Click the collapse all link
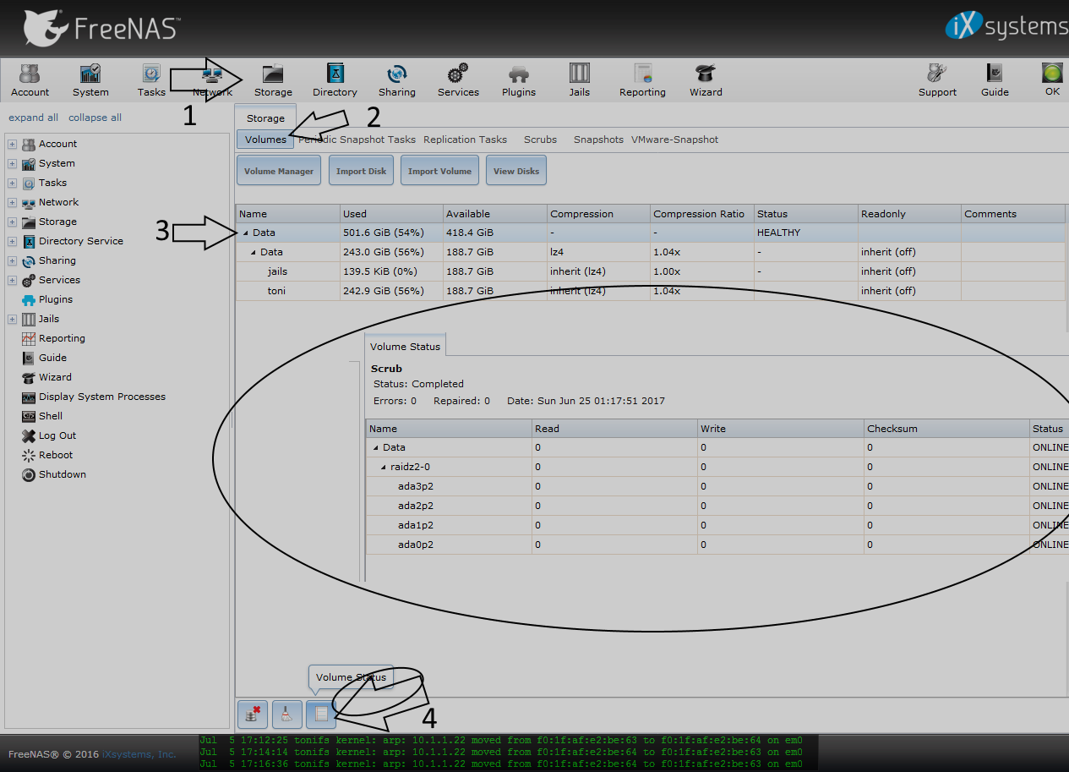The height and width of the screenshot is (772, 1069). [95, 118]
